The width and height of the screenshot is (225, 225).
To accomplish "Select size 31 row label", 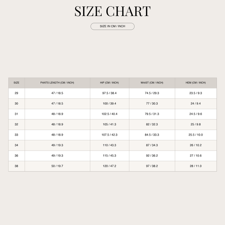I will pos(16,114).
